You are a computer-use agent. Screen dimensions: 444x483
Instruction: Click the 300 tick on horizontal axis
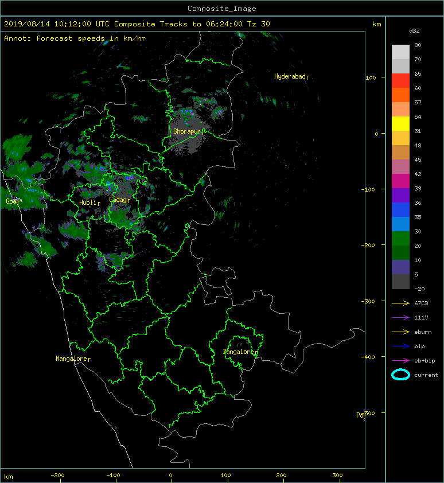point(338,476)
